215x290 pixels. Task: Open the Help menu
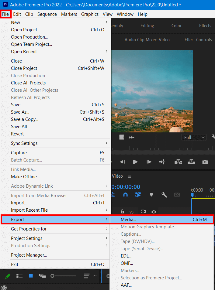[143, 14]
